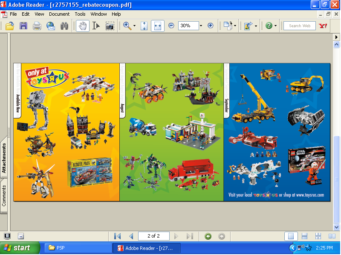
Task: Click the scroll down arrow
Action: point(336,227)
